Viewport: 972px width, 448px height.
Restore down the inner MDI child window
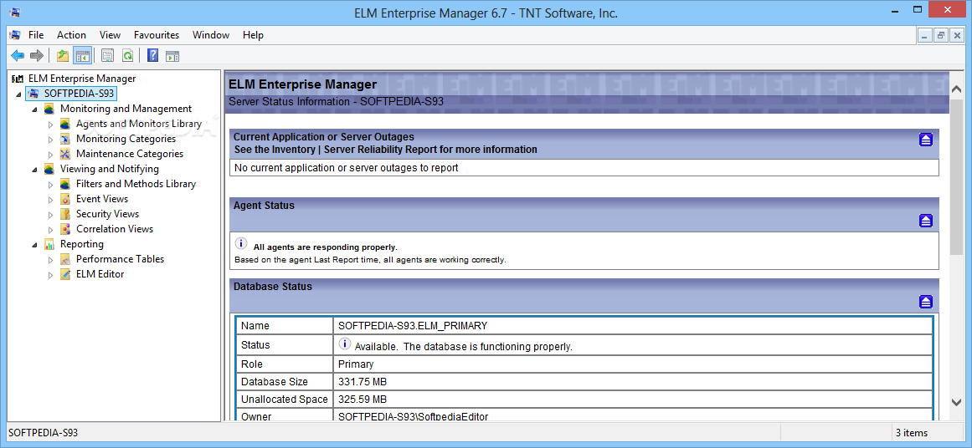click(941, 36)
